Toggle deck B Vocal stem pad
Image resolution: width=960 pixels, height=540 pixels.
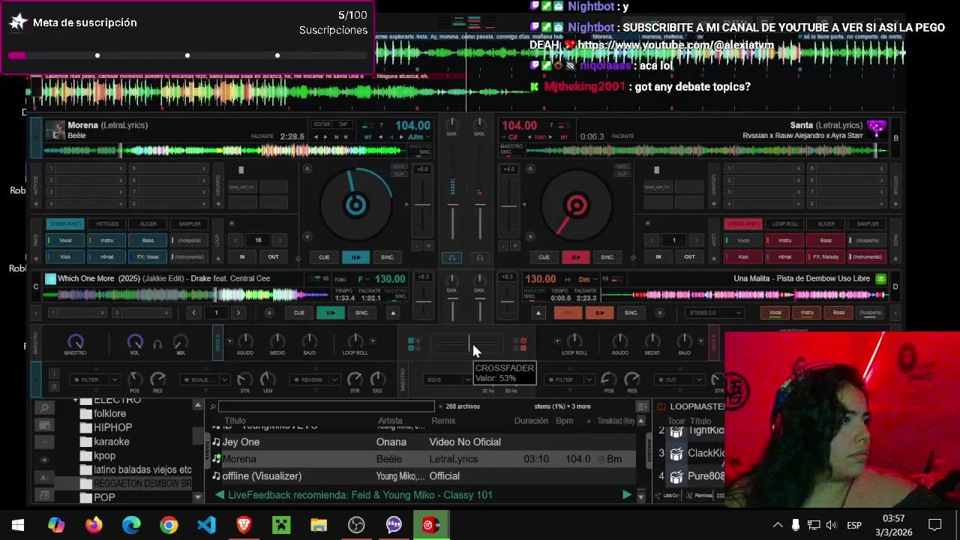[743, 241]
